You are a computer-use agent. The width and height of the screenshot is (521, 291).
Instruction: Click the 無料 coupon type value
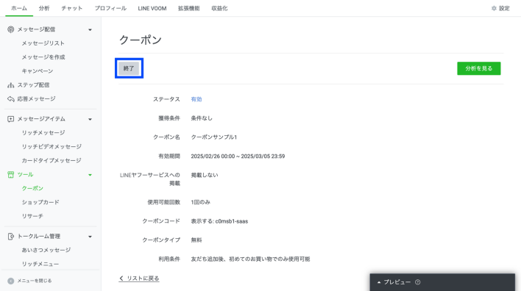coord(196,240)
